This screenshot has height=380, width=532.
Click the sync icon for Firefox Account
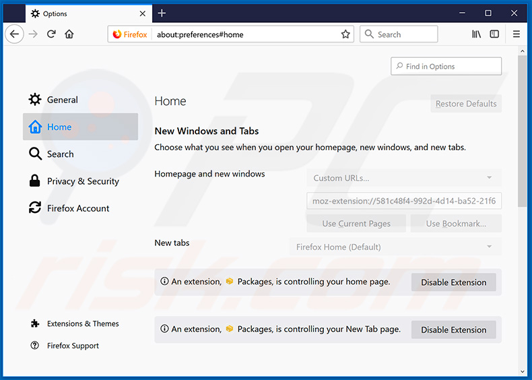(x=34, y=208)
